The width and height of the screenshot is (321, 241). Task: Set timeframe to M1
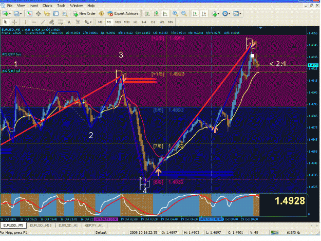tap(100, 22)
